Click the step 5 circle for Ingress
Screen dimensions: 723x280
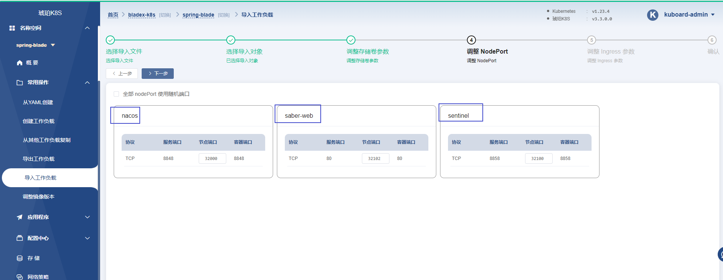click(592, 40)
